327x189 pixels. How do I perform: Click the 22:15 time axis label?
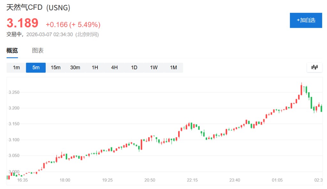[192, 180]
